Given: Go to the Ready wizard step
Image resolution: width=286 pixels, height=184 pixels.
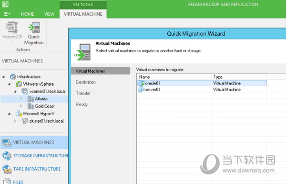Looking at the screenshot, I should [82, 105].
